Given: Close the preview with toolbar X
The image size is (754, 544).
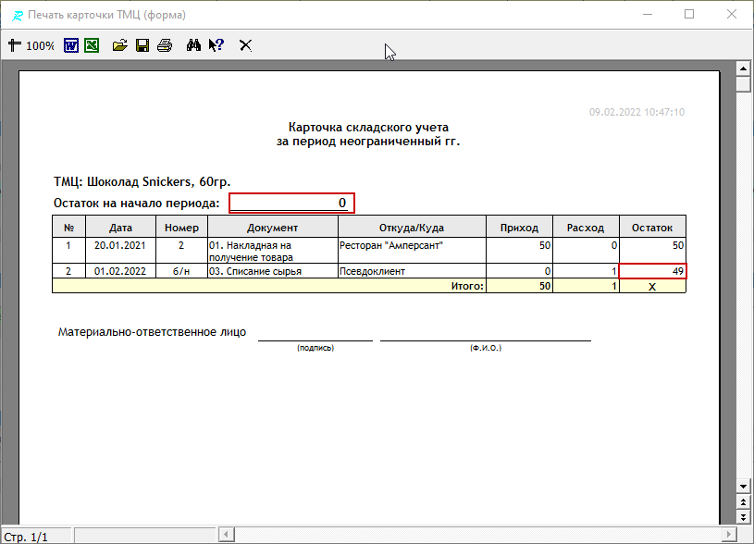Looking at the screenshot, I should pyautogui.click(x=245, y=44).
